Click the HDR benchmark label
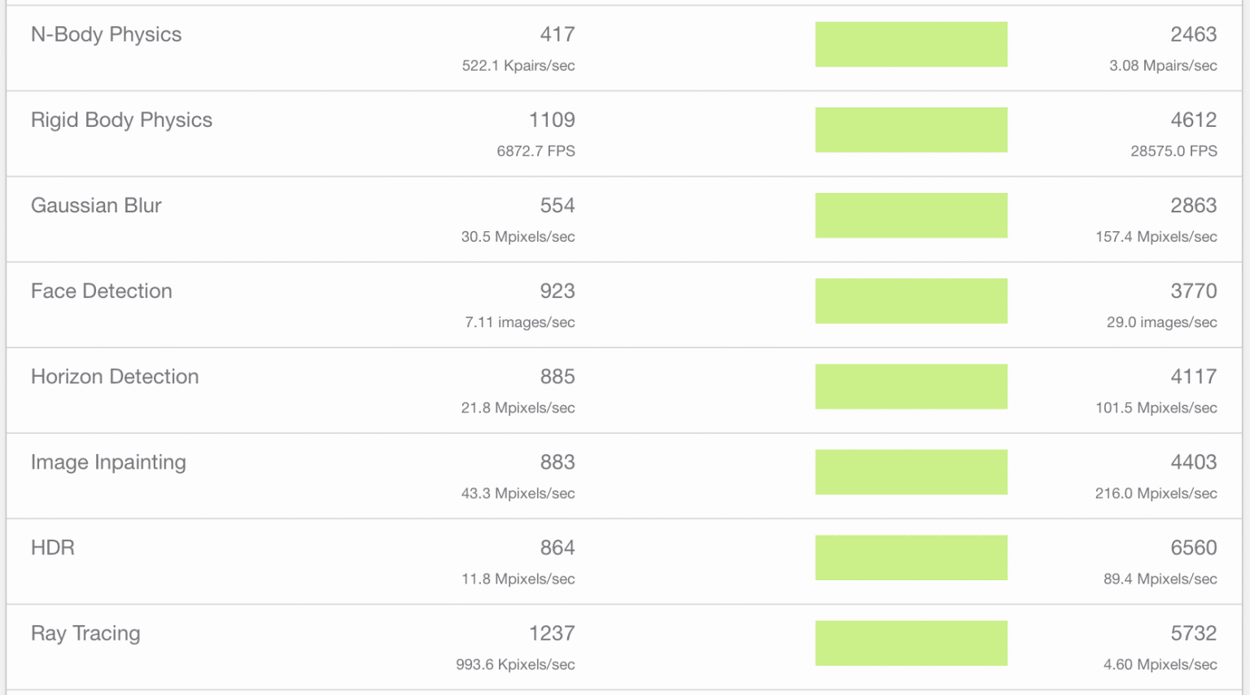Viewport: 1250px width, 695px height. pos(53,548)
